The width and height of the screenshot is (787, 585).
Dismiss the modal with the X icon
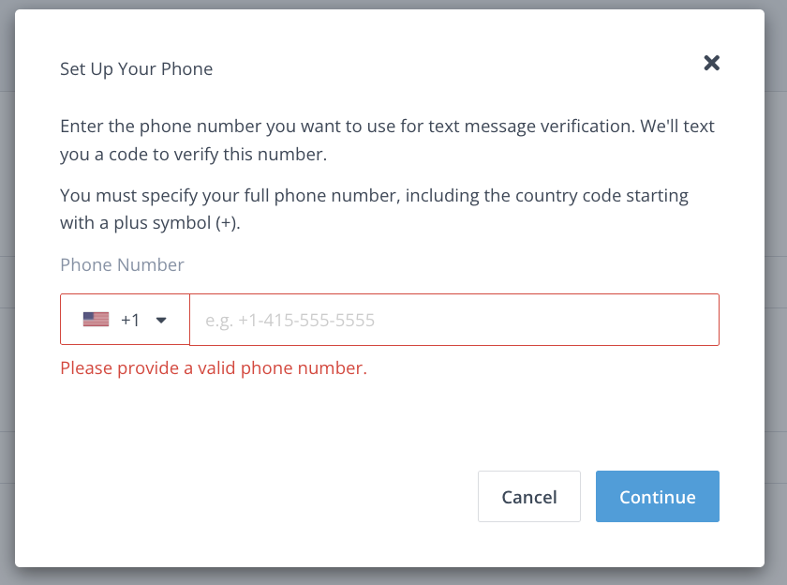pos(711,63)
